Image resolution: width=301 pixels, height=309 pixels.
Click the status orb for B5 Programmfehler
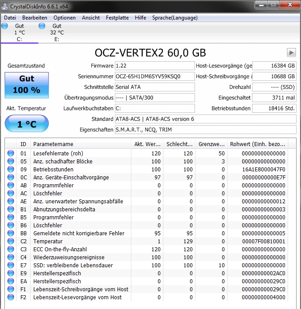(x=11, y=217)
